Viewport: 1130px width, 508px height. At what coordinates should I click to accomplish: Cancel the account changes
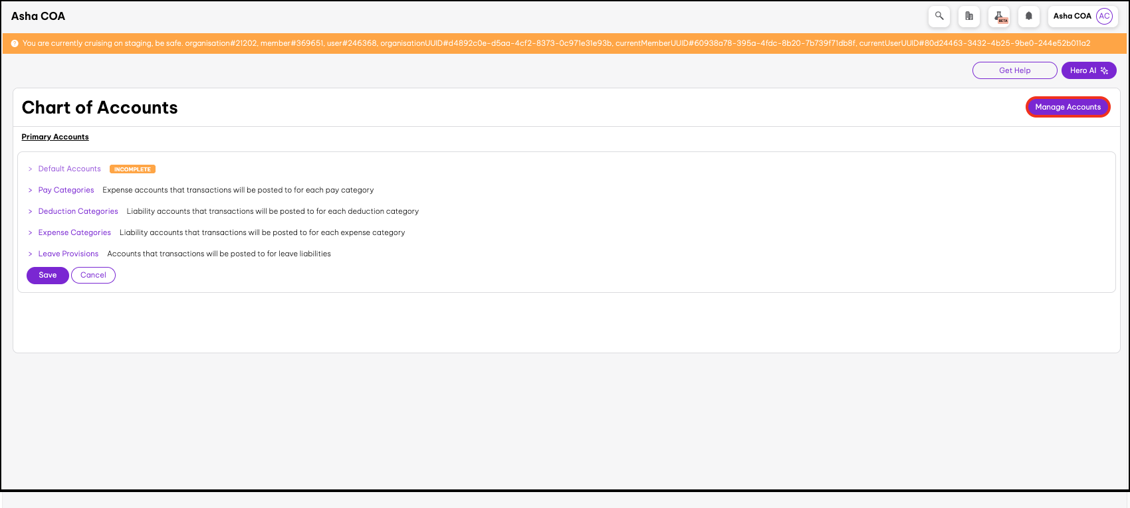tap(93, 275)
